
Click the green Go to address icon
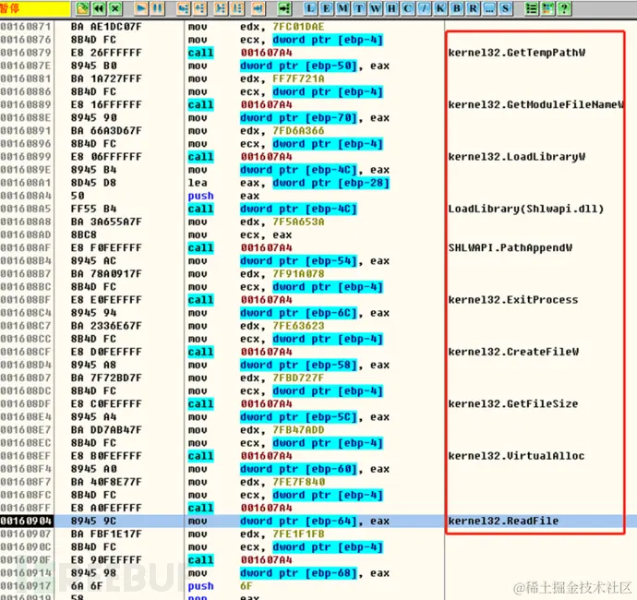coord(284,8)
